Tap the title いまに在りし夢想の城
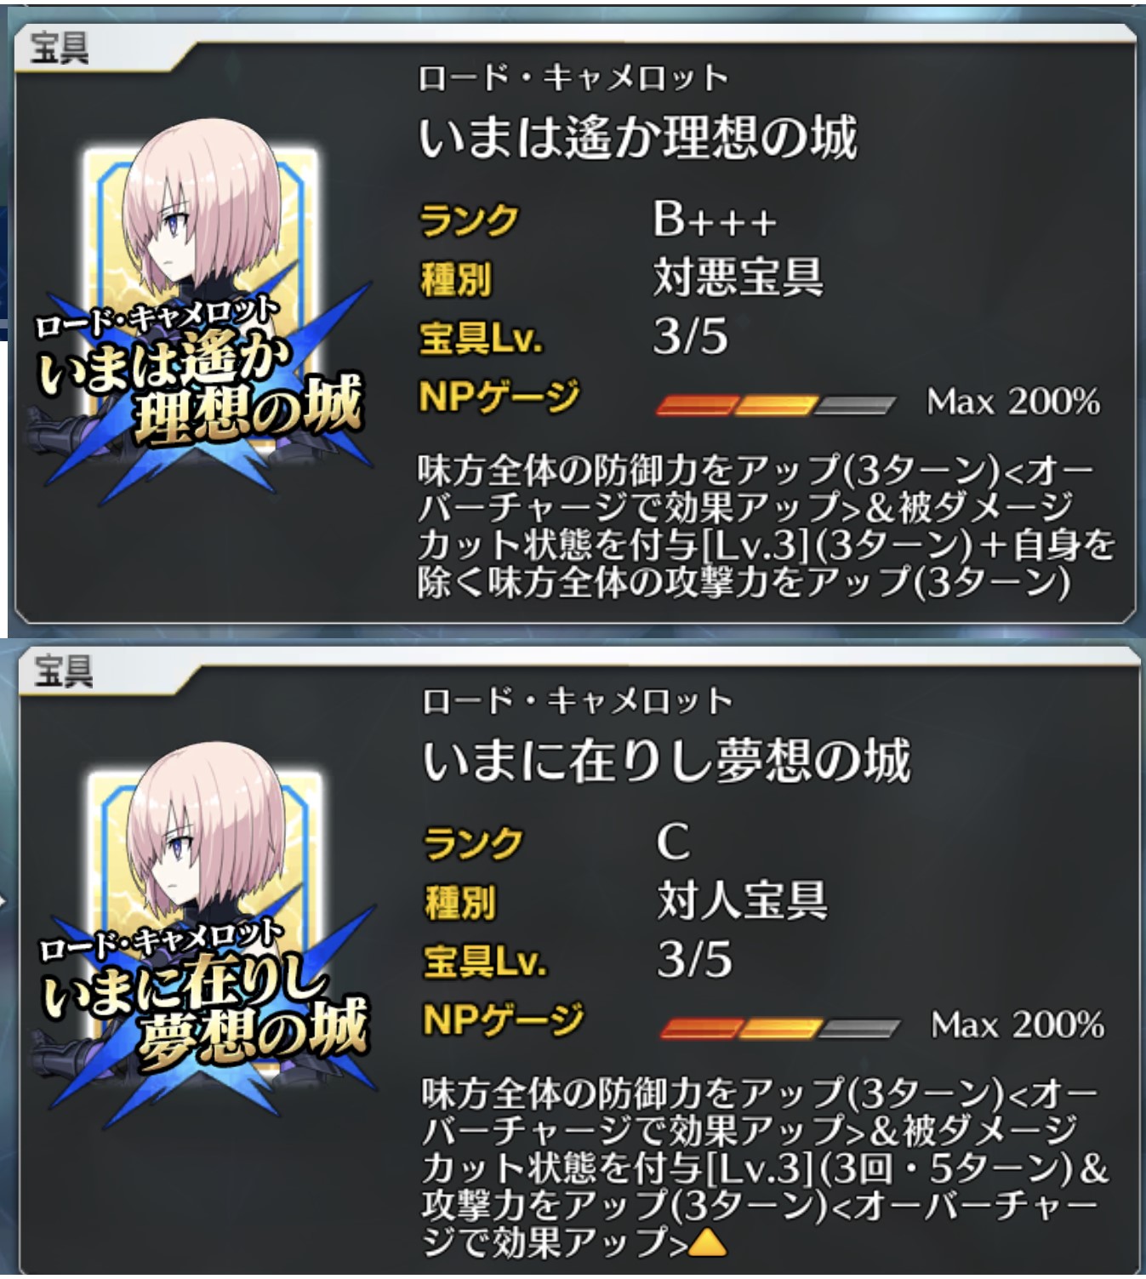The height and width of the screenshot is (1279, 1146). click(x=666, y=760)
